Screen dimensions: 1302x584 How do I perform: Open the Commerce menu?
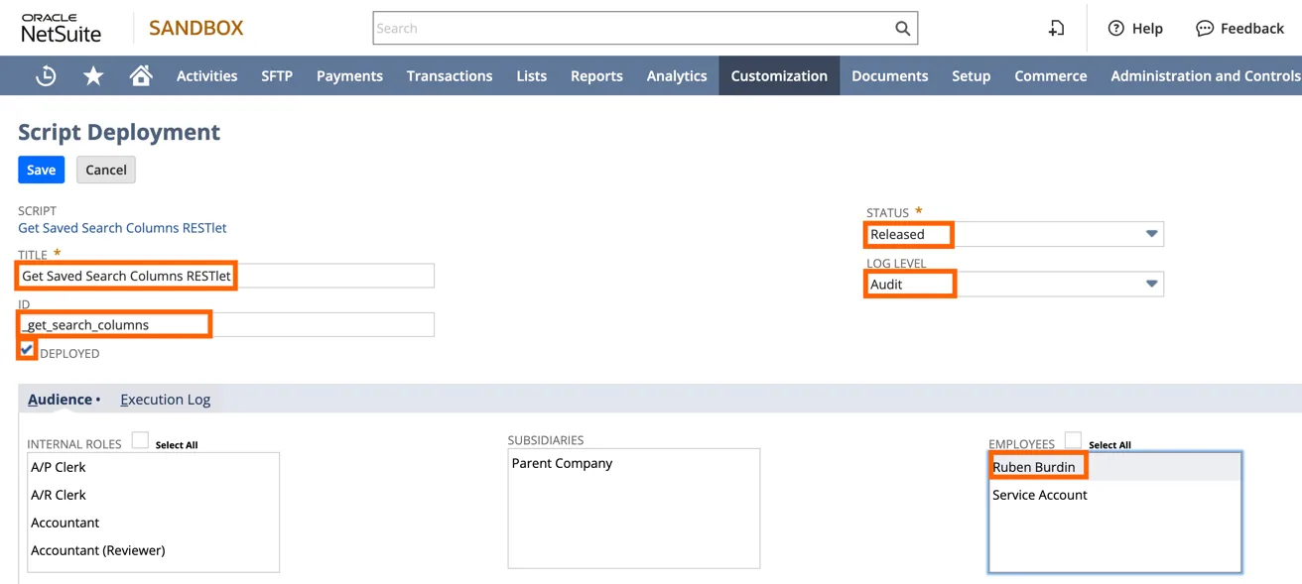tap(1051, 75)
